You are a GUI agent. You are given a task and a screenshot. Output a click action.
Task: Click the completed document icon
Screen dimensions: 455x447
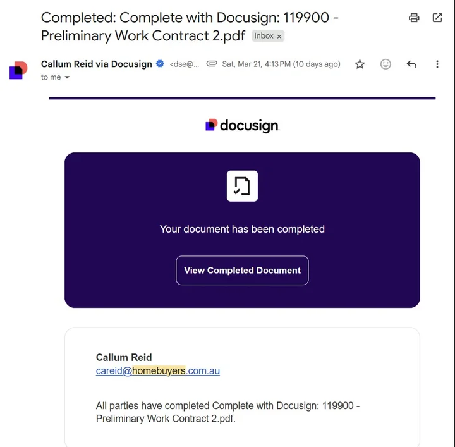click(242, 186)
